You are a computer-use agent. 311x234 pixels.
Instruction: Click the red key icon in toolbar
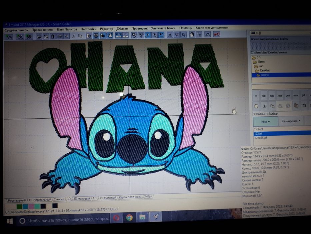tap(216, 34)
